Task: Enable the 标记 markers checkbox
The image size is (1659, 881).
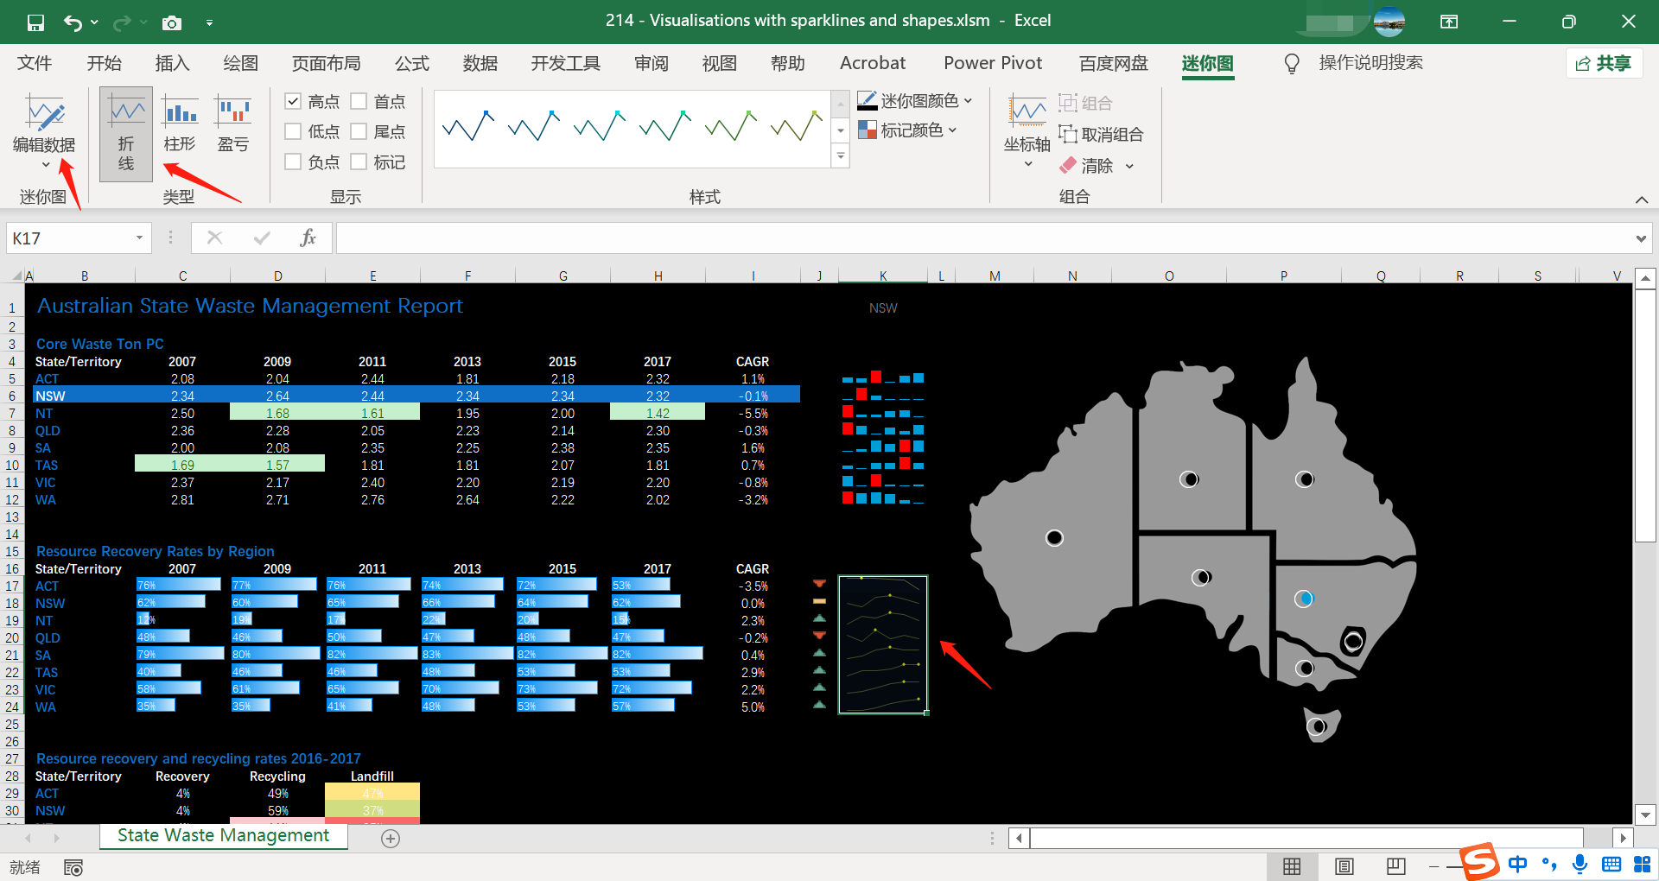Action: point(359,162)
